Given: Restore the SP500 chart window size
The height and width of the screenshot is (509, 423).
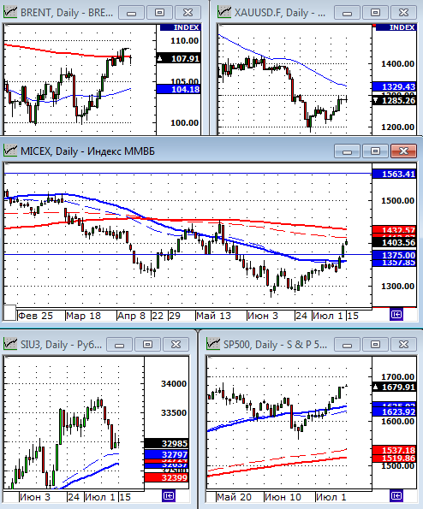Looking at the screenshot, I should click(x=375, y=344).
